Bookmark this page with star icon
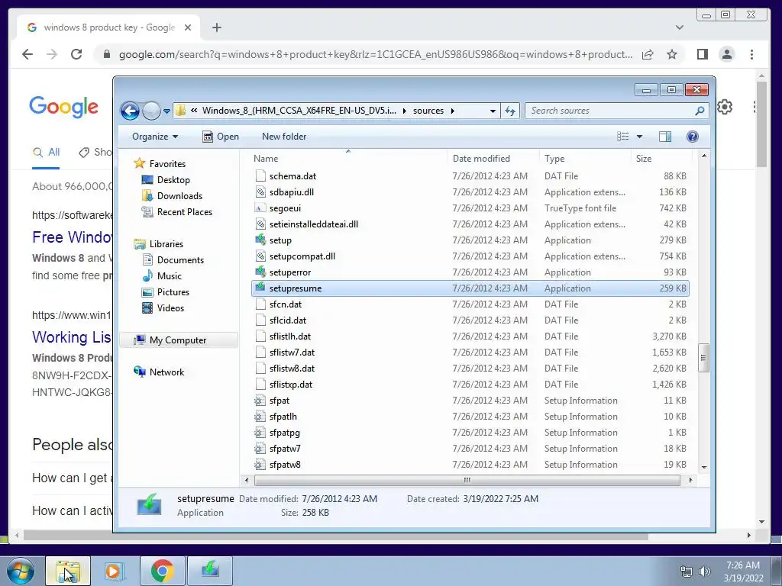The height and width of the screenshot is (586, 782). tap(672, 54)
